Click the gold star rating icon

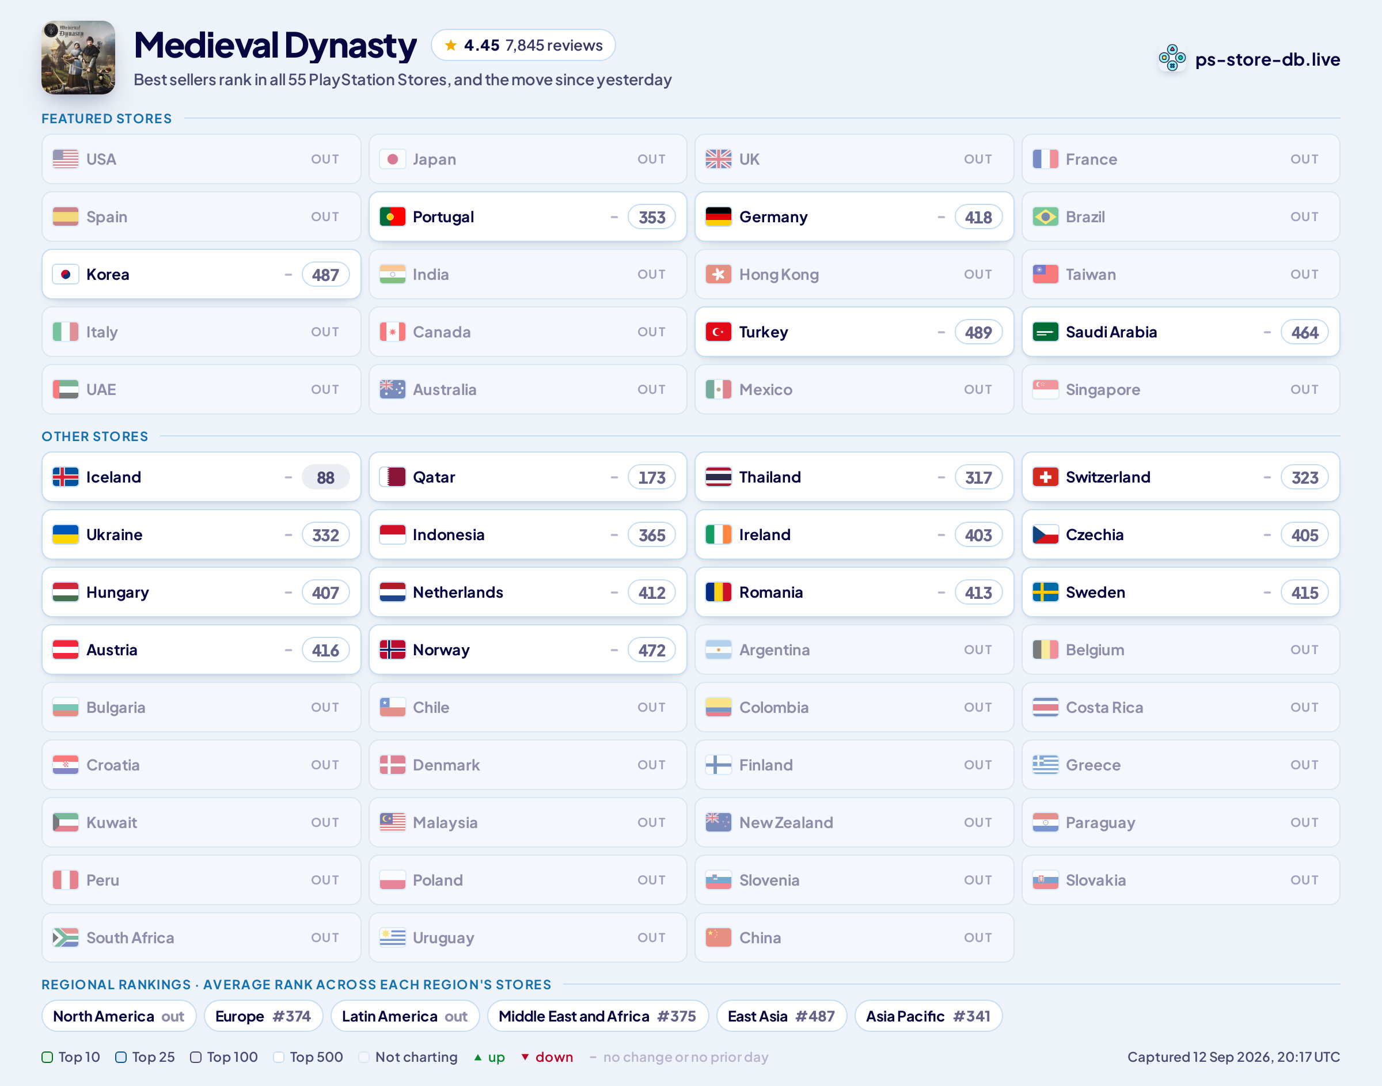click(451, 45)
